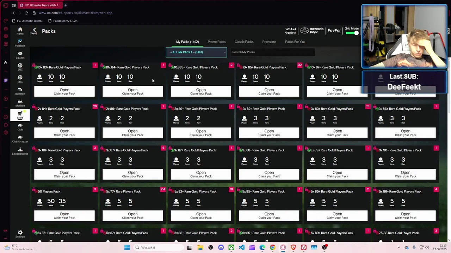
Task: Open the Club section
Action: [20, 127]
